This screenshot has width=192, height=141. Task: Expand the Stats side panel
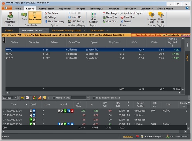pos(4,40)
